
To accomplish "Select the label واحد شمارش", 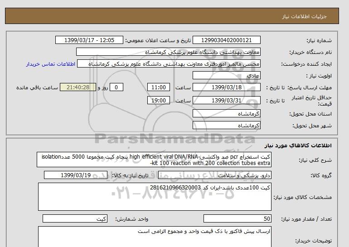I will pos(132,219).
